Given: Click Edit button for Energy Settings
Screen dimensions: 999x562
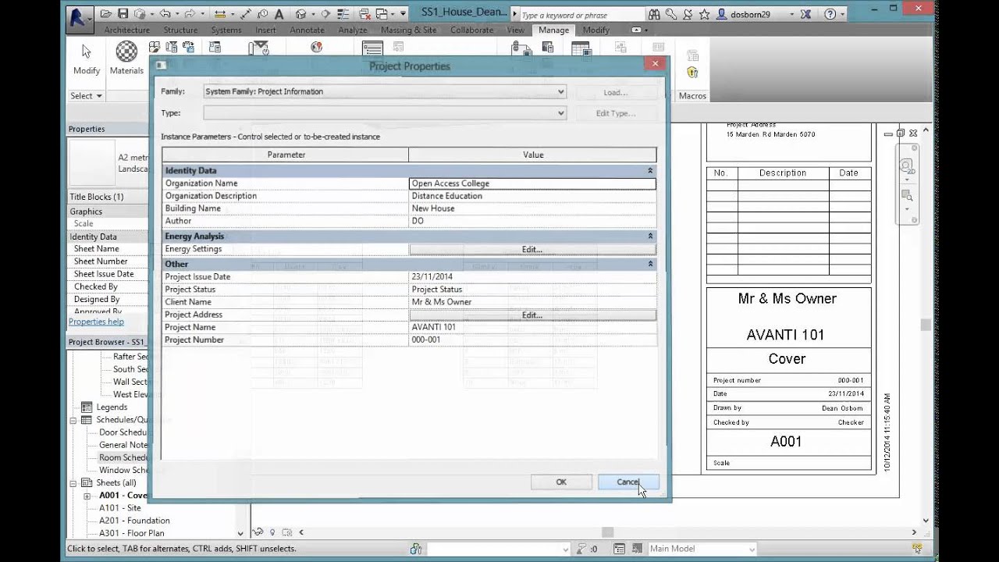Looking at the screenshot, I should [x=532, y=249].
